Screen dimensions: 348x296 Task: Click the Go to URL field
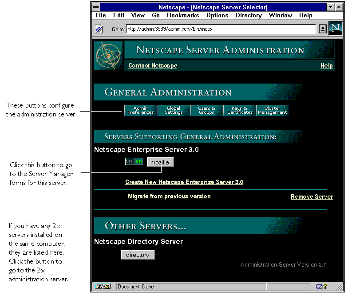[221, 29]
